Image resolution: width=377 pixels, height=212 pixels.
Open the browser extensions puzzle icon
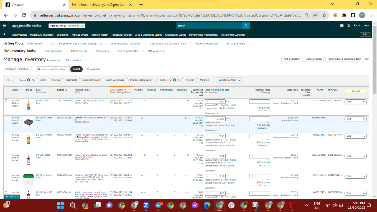click(344, 15)
